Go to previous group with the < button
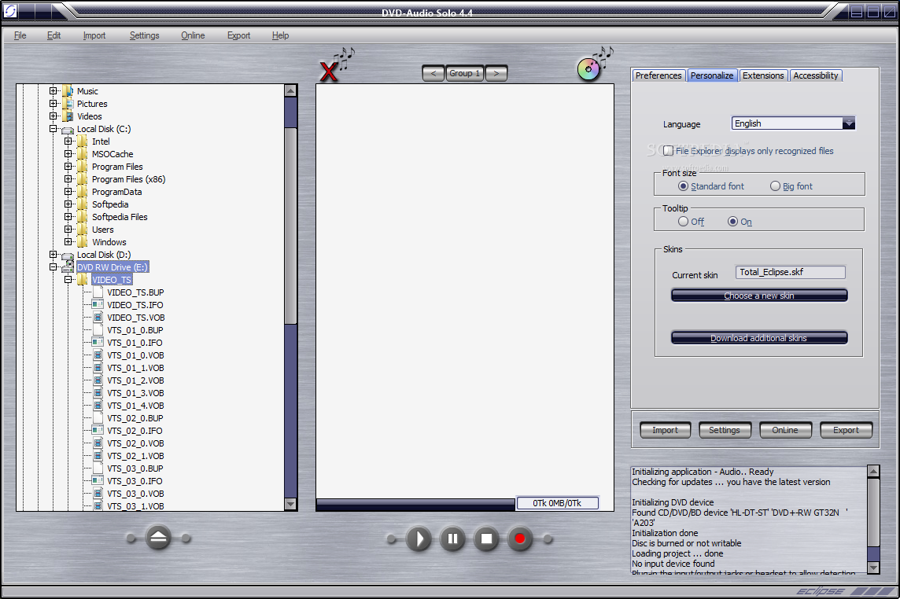The image size is (900, 599). pos(433,73)
